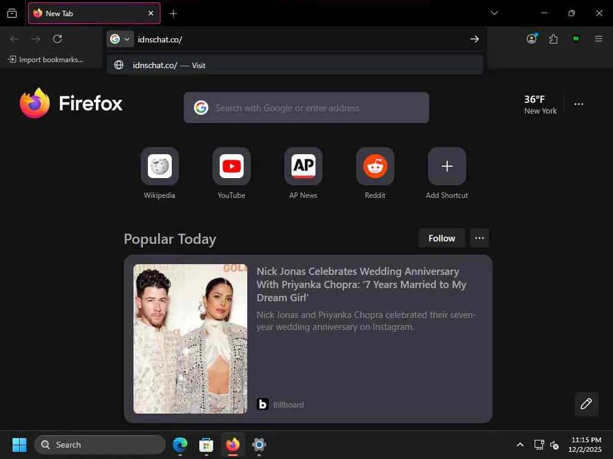Go forward to the next page
613x459 pixels.
(36, 39)
